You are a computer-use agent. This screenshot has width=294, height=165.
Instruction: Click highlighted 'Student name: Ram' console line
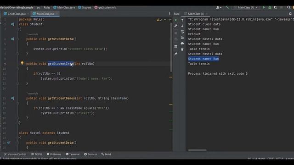coord(203,59)
